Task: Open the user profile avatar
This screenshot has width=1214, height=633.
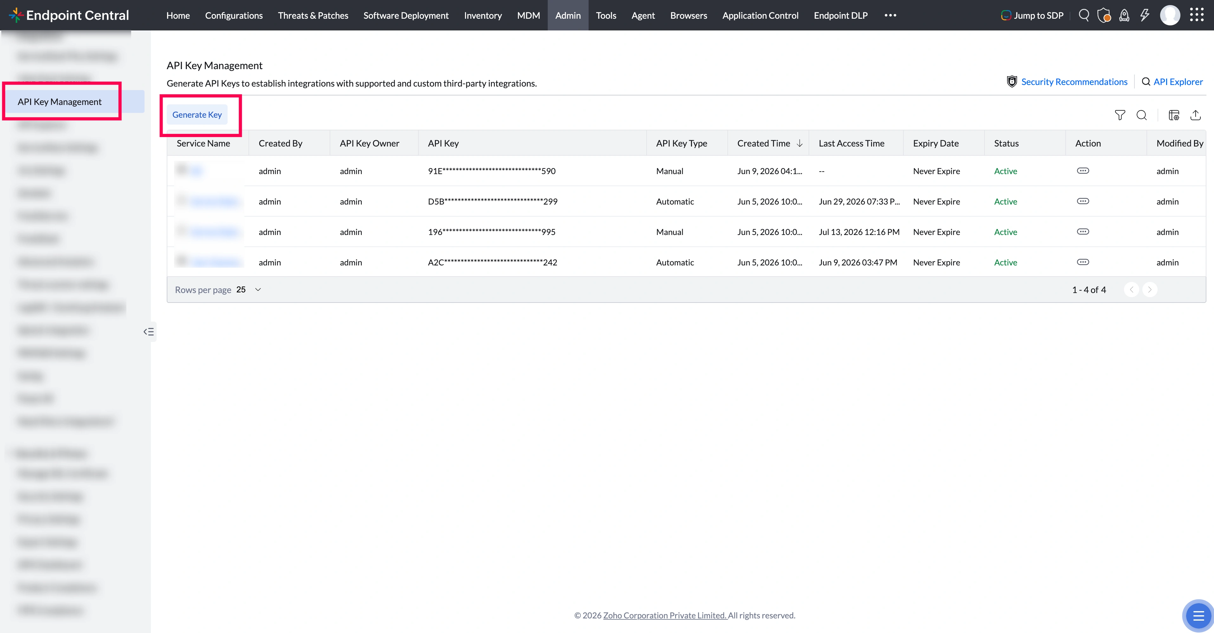Action: [x=1170, y=15]
